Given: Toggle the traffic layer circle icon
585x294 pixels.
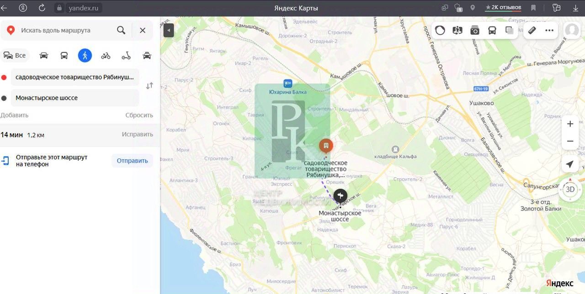Looking at the screenshot, I should (x=440, y=31).
